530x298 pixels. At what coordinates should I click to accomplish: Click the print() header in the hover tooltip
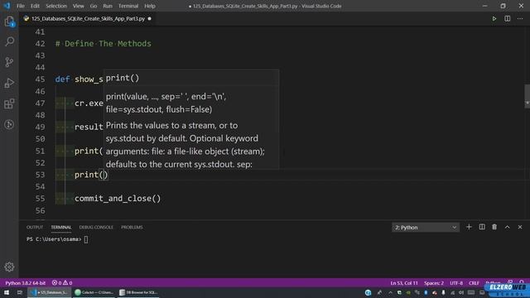tap(123, 78)
